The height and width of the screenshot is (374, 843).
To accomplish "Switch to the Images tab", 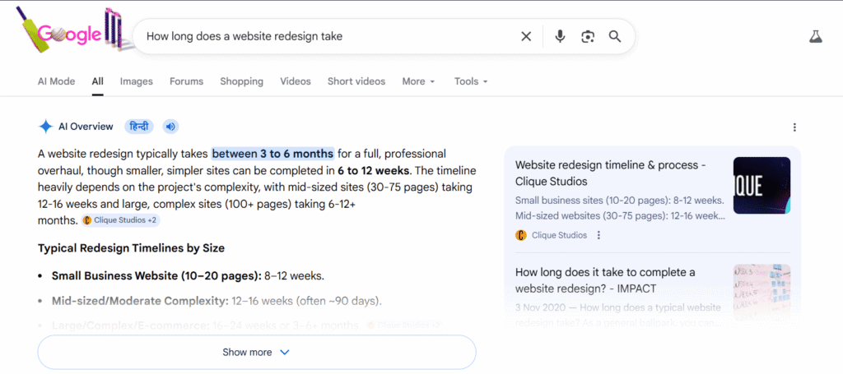I will [x=137, y=81].
